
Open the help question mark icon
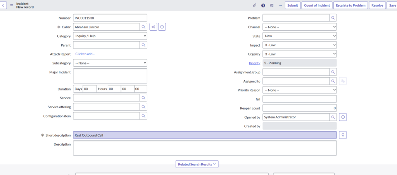[263, 5]
